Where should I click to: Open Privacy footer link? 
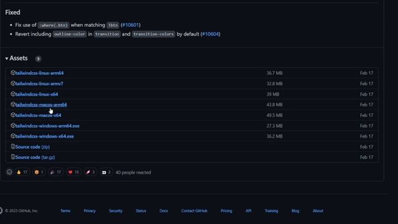(x=90, y=211)
